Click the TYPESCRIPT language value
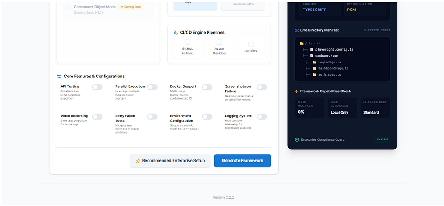This screenshot has height=206, width=444. tap(314, 10)
